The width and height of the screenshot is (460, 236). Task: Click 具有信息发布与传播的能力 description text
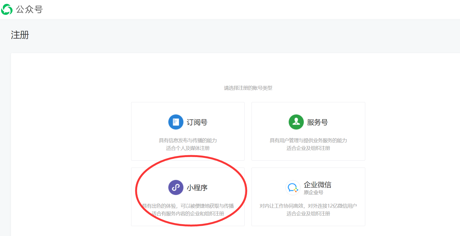click(x=188, y=141)
